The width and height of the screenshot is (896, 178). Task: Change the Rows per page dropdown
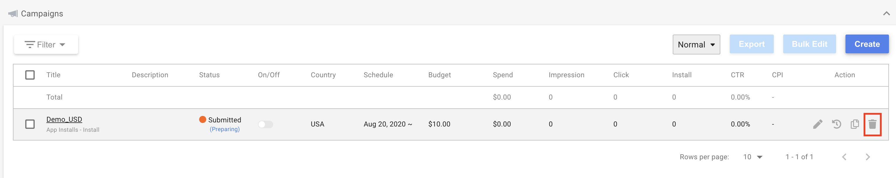[x=753, y=157]
